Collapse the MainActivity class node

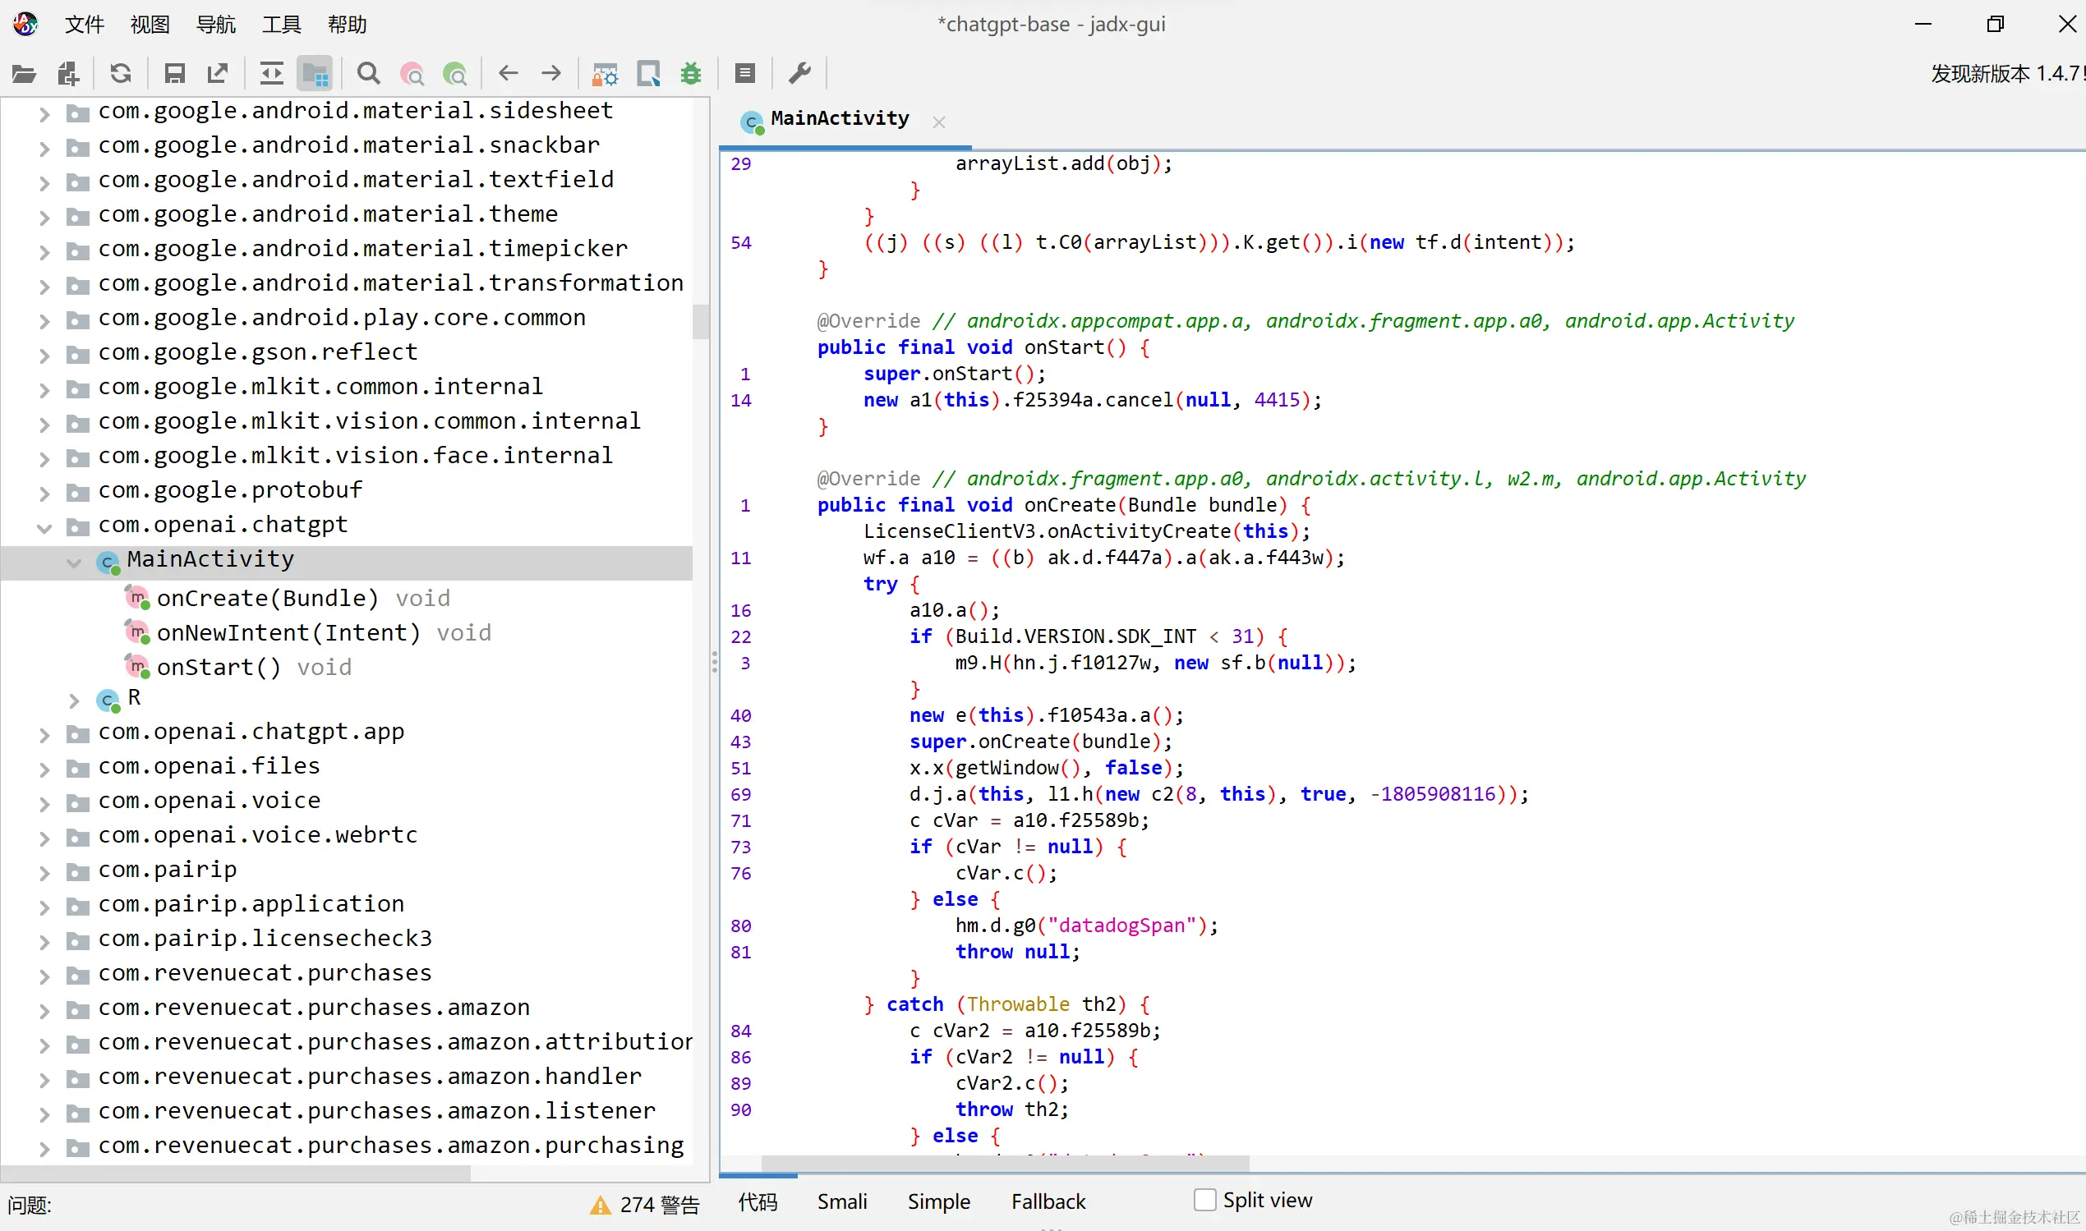pos(74,563)
